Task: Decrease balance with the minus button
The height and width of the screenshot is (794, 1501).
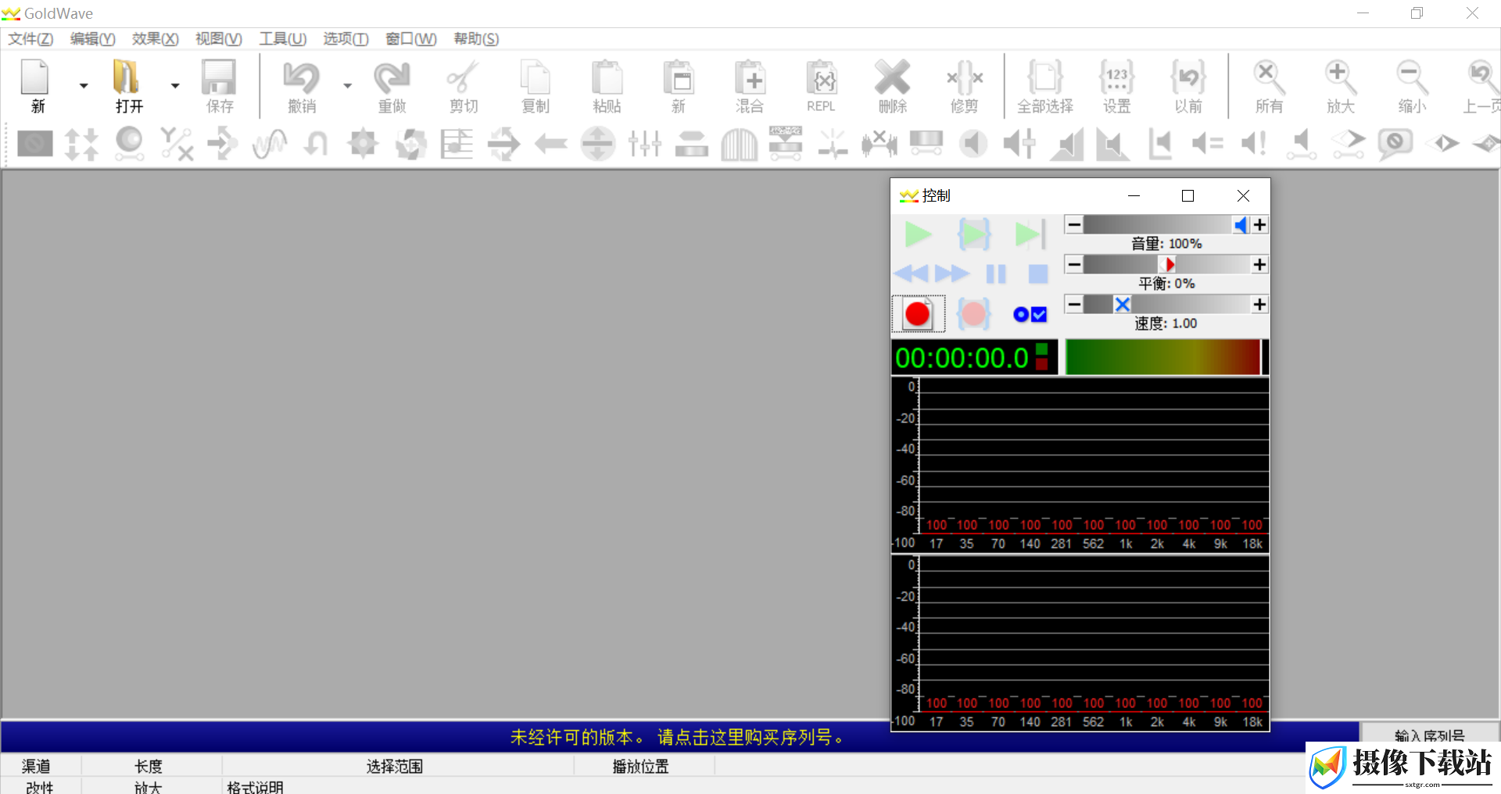Action: 1074,265
